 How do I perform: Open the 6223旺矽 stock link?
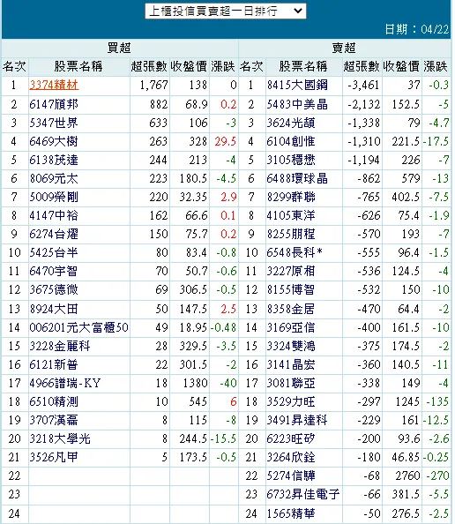point(291,438)
